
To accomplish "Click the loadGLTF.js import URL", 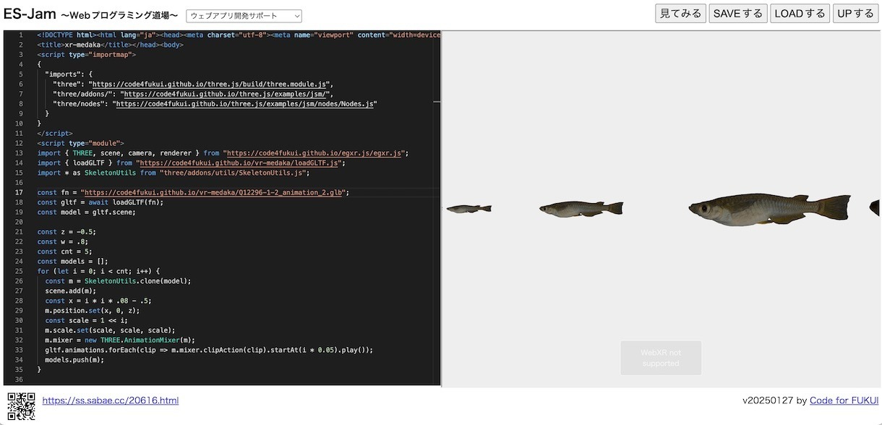I will (238, 163).
